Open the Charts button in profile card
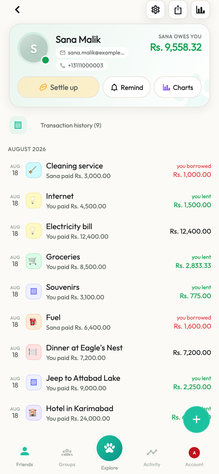This screenshot has width=219, height=474. point(178,87)
